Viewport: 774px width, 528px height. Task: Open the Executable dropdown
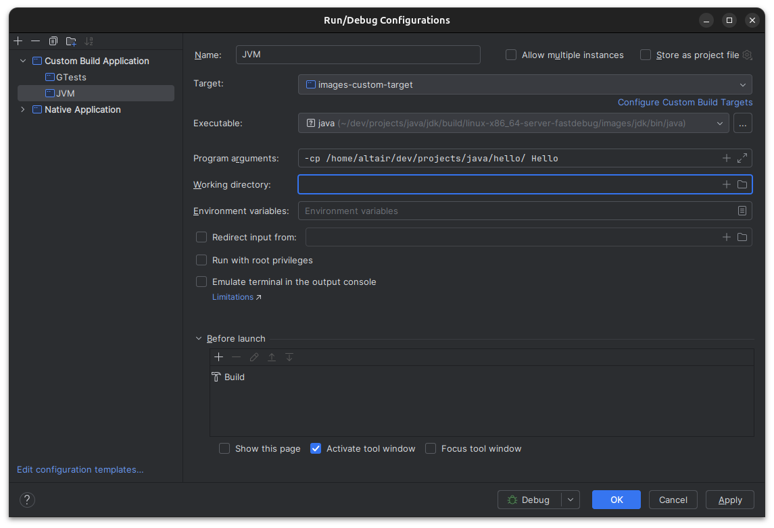[x=513, y=124]
